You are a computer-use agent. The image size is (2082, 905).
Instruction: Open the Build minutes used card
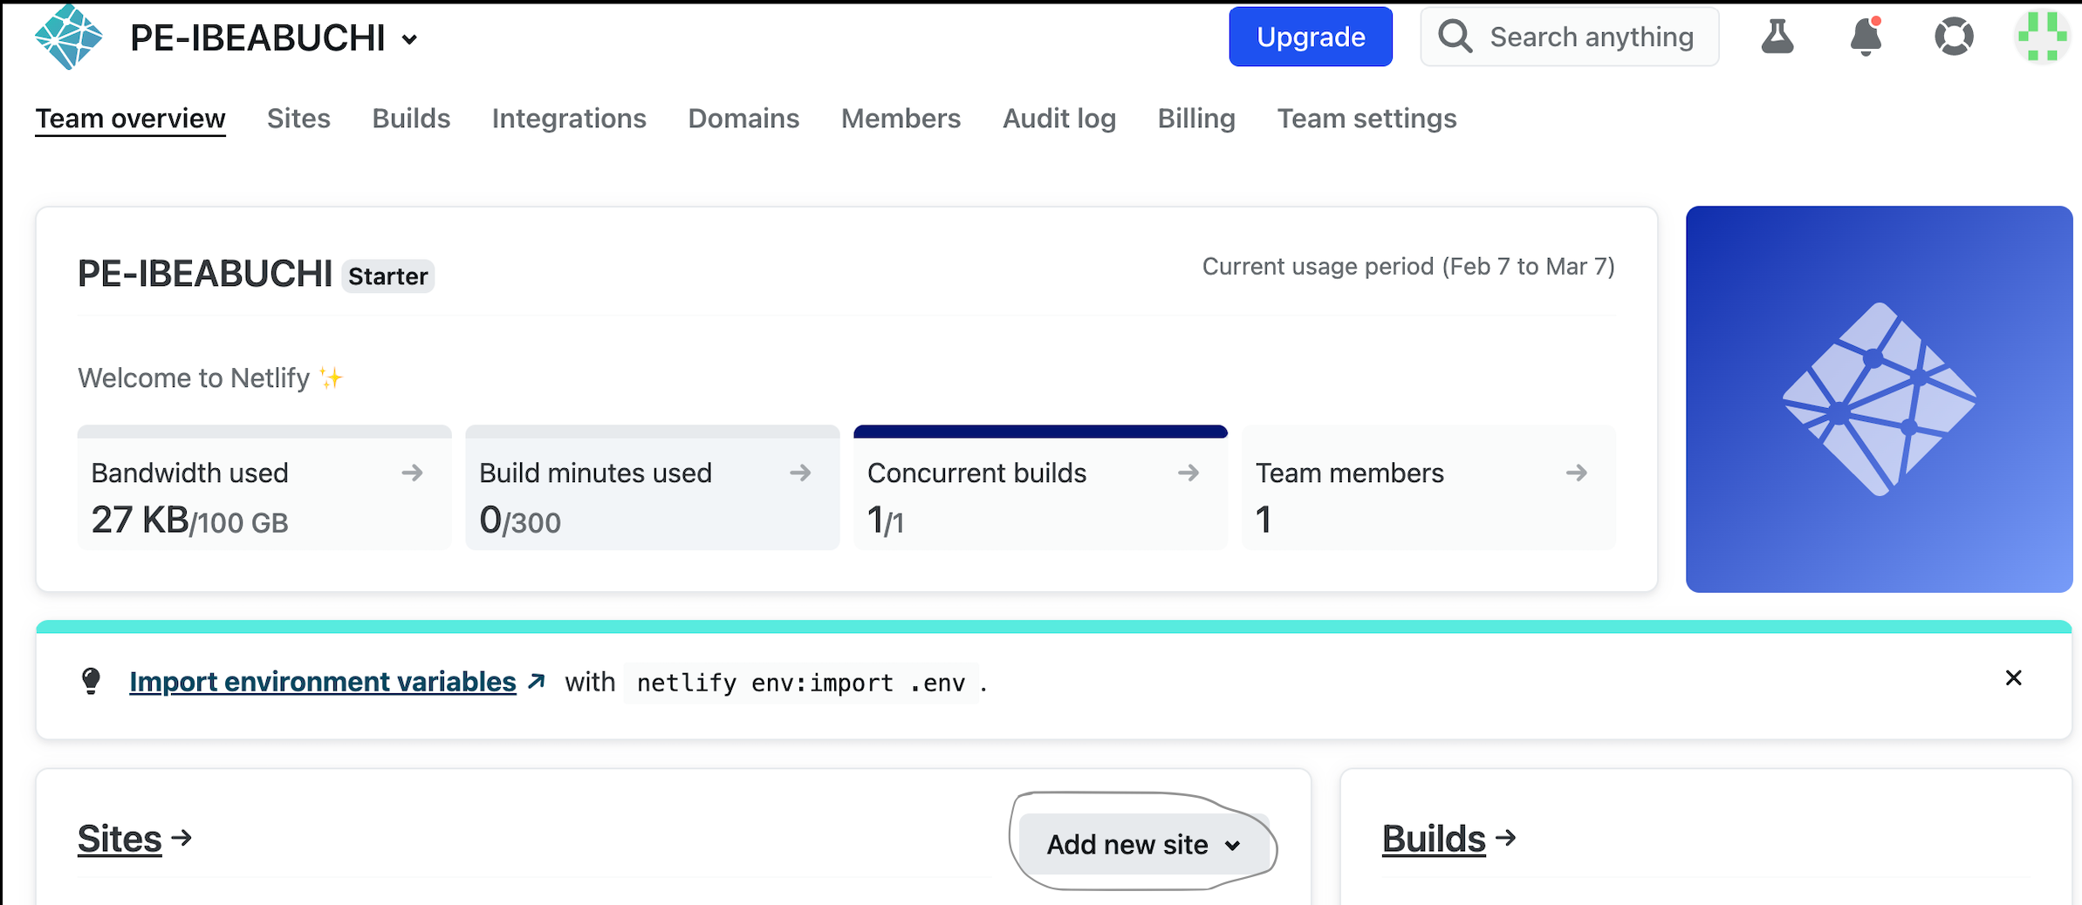click(x=653, y=487)
